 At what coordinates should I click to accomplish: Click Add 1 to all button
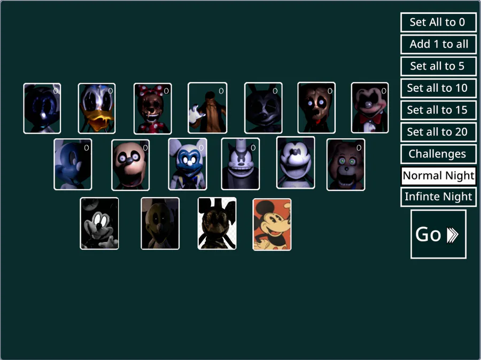(438, 44)
